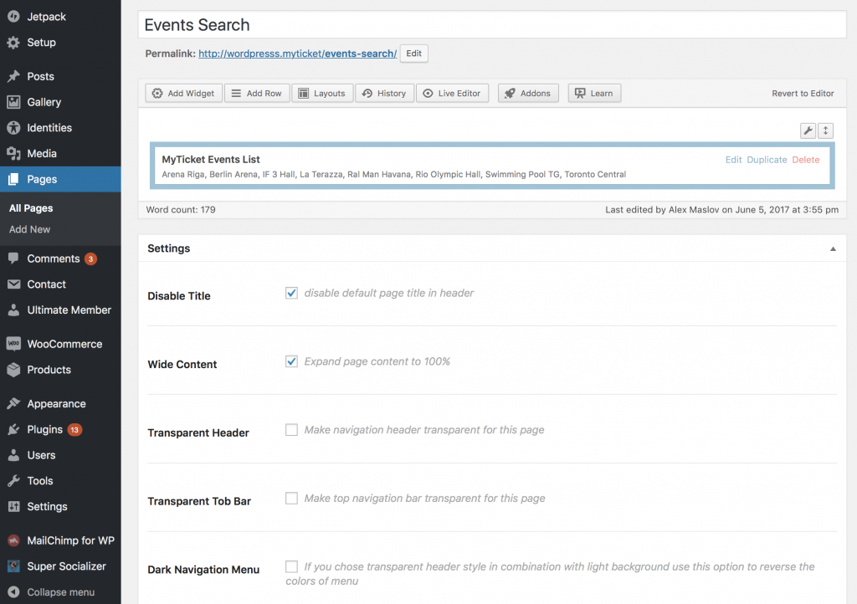Image resolution: width=857 pixels, height=604 pixels.
Task: Click the Word count: 179 text
Action: tap(181, 210)
